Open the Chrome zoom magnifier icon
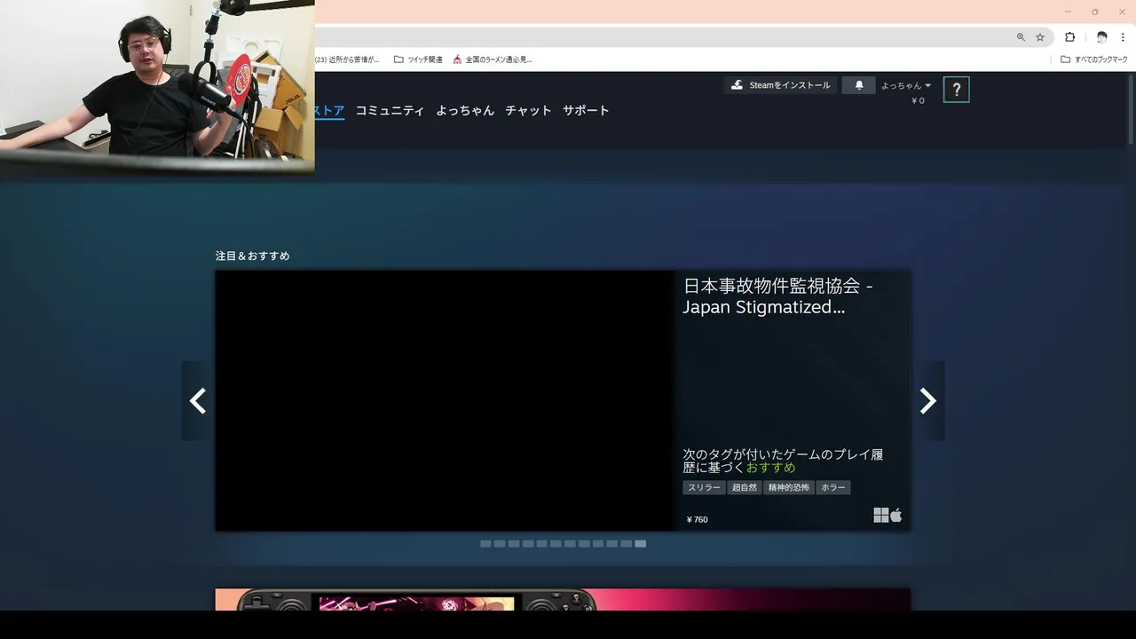The image size is (1136, 639). (x=1021, y=37)
